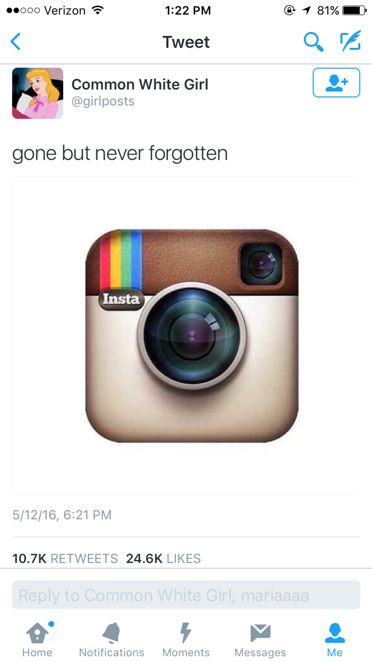Open the Common White Girl display name
The width and height of the screenshot is (372, 662).
(x=140, y=84)
